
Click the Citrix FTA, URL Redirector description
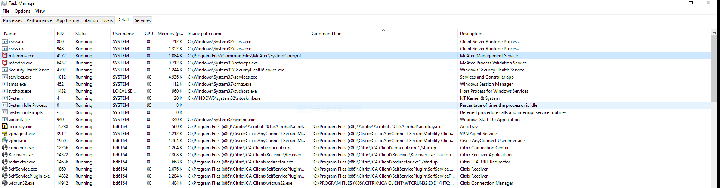click(x=485, y=162)
